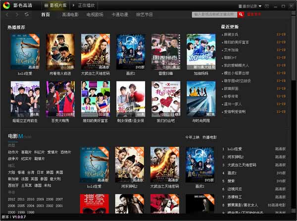Switch to the 正在播放 tab
The height and width of the screenshot is (221, 297).
pyautogui.click(x=84, y=5)
